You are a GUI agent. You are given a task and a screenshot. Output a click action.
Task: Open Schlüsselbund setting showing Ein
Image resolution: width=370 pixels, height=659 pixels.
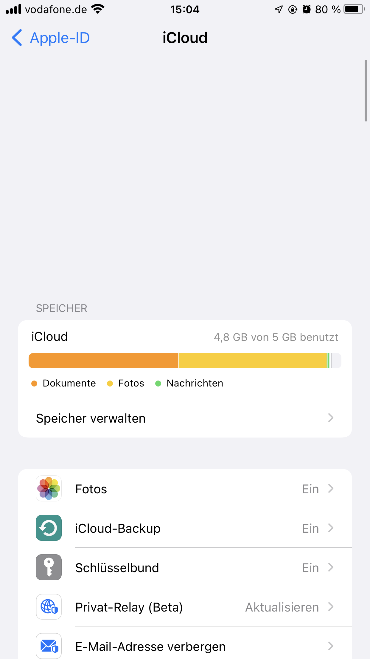(x=310, y=568)
